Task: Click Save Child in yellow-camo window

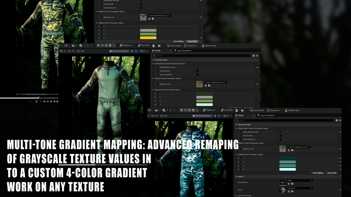Action: pyautogui.click(x=192, y=41)
